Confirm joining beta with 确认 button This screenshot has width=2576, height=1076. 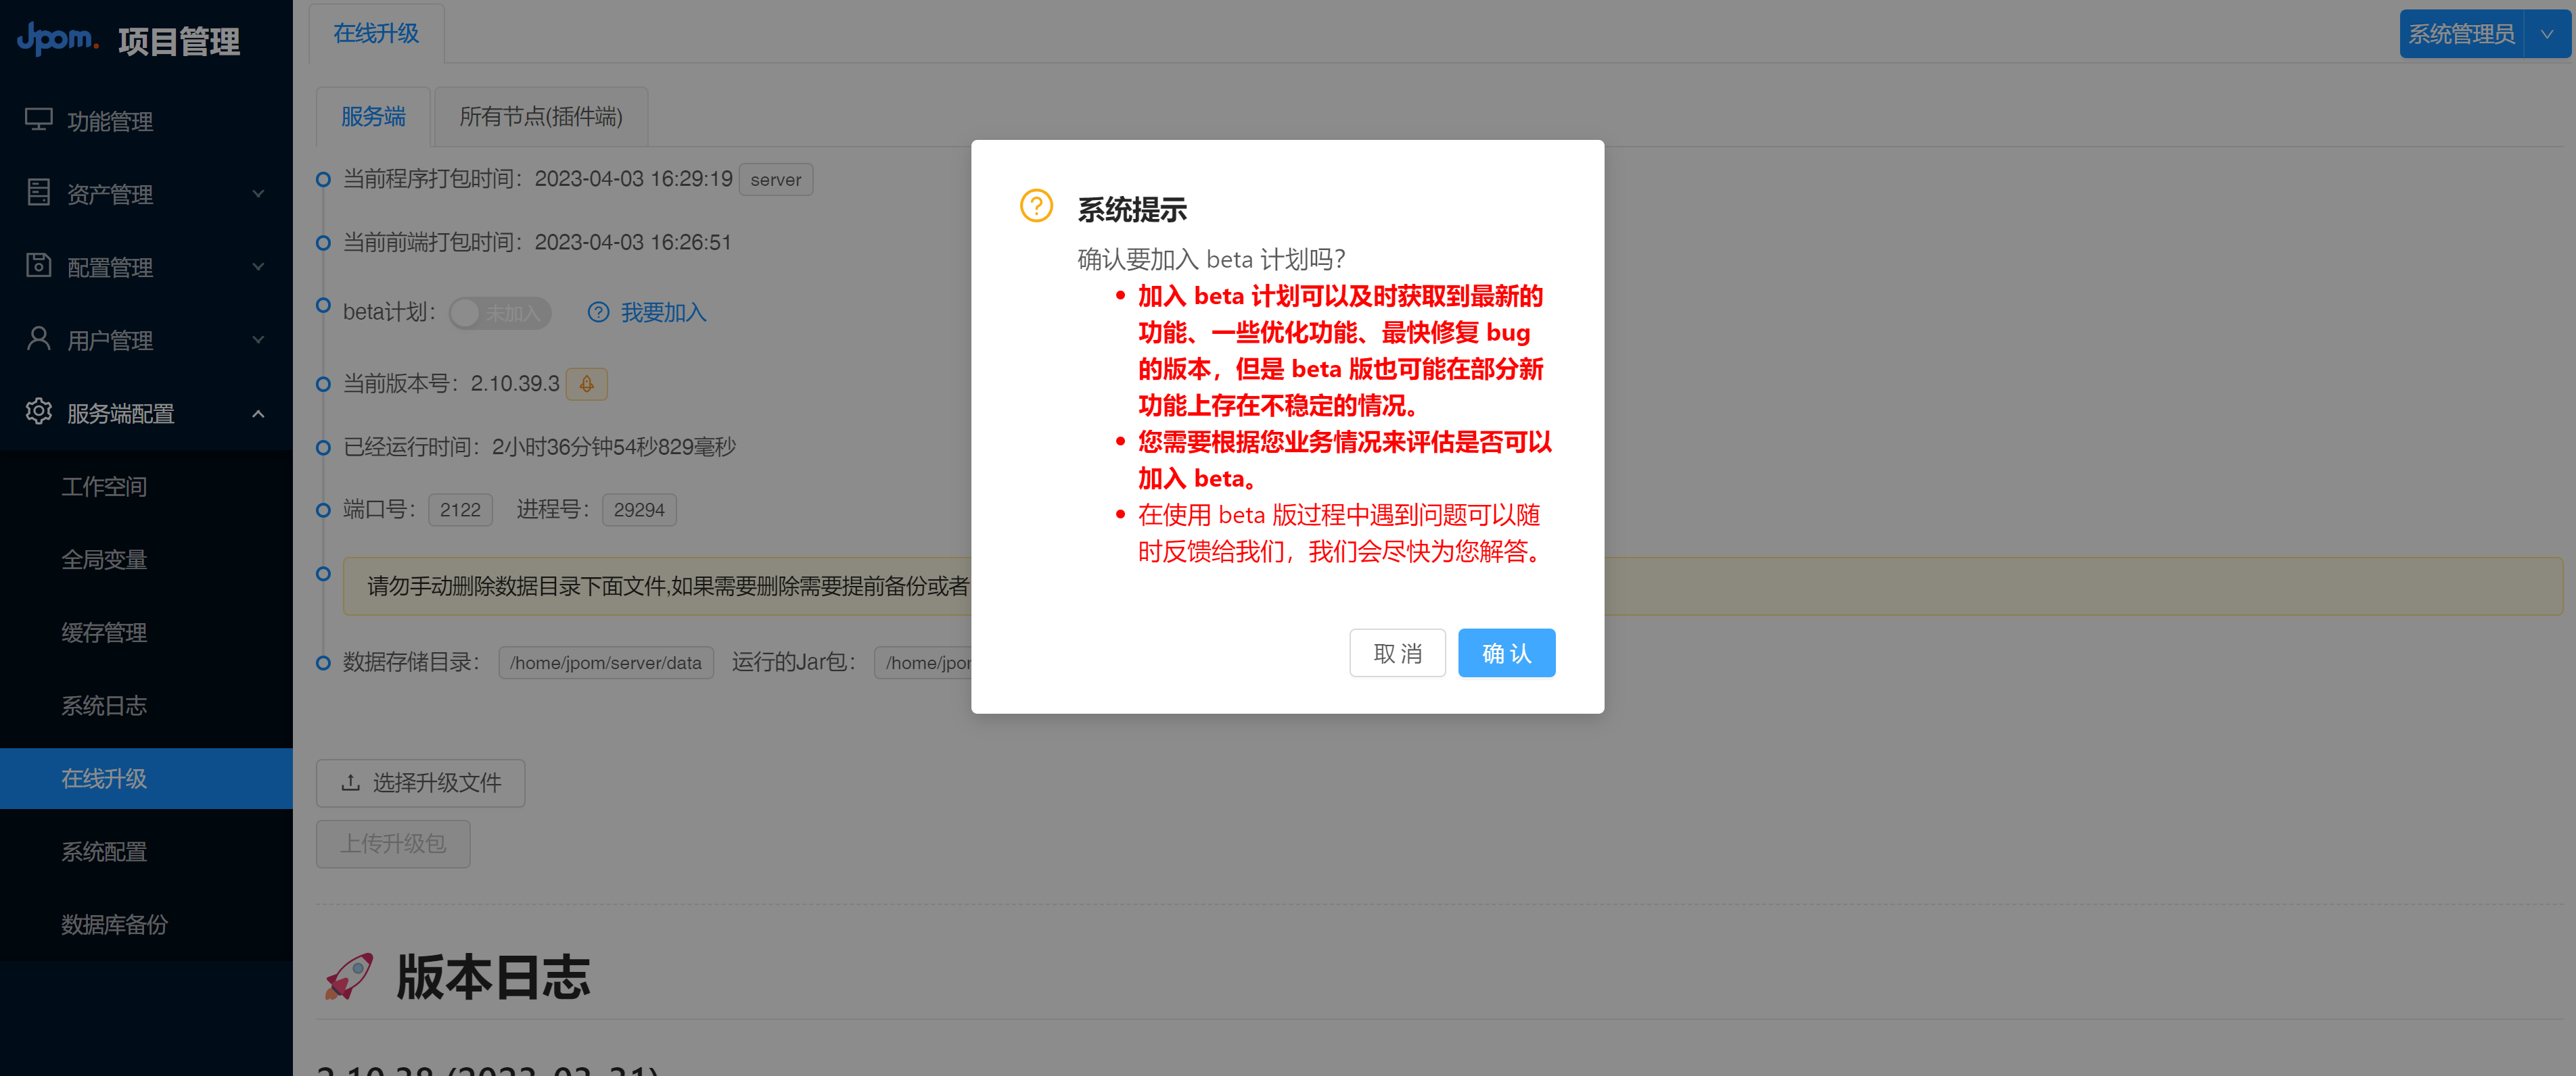(1506, 652)
